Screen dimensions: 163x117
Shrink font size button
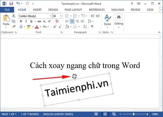pyautogui.click(x=60, y=27)
